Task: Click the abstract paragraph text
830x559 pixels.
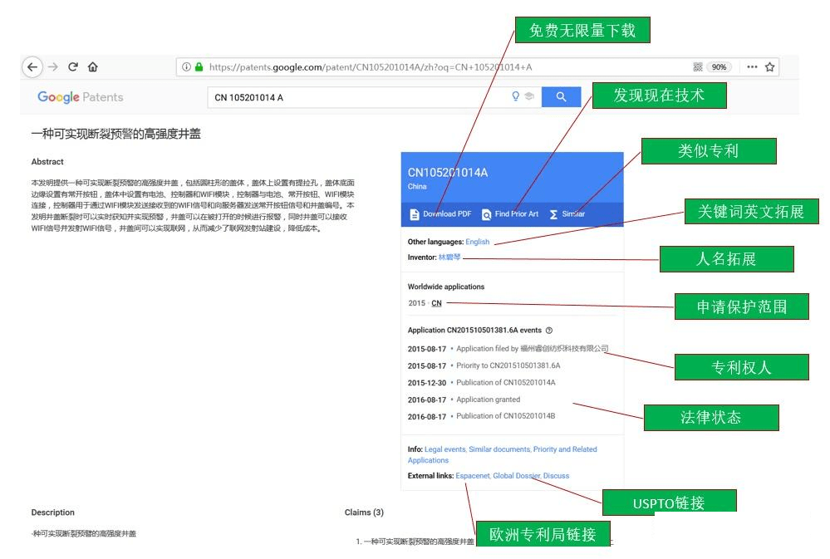Action: click(193, 205)
